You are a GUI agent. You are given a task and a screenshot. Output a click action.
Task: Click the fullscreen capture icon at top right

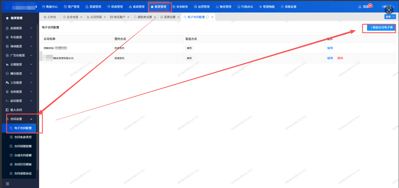click(389, 10)
